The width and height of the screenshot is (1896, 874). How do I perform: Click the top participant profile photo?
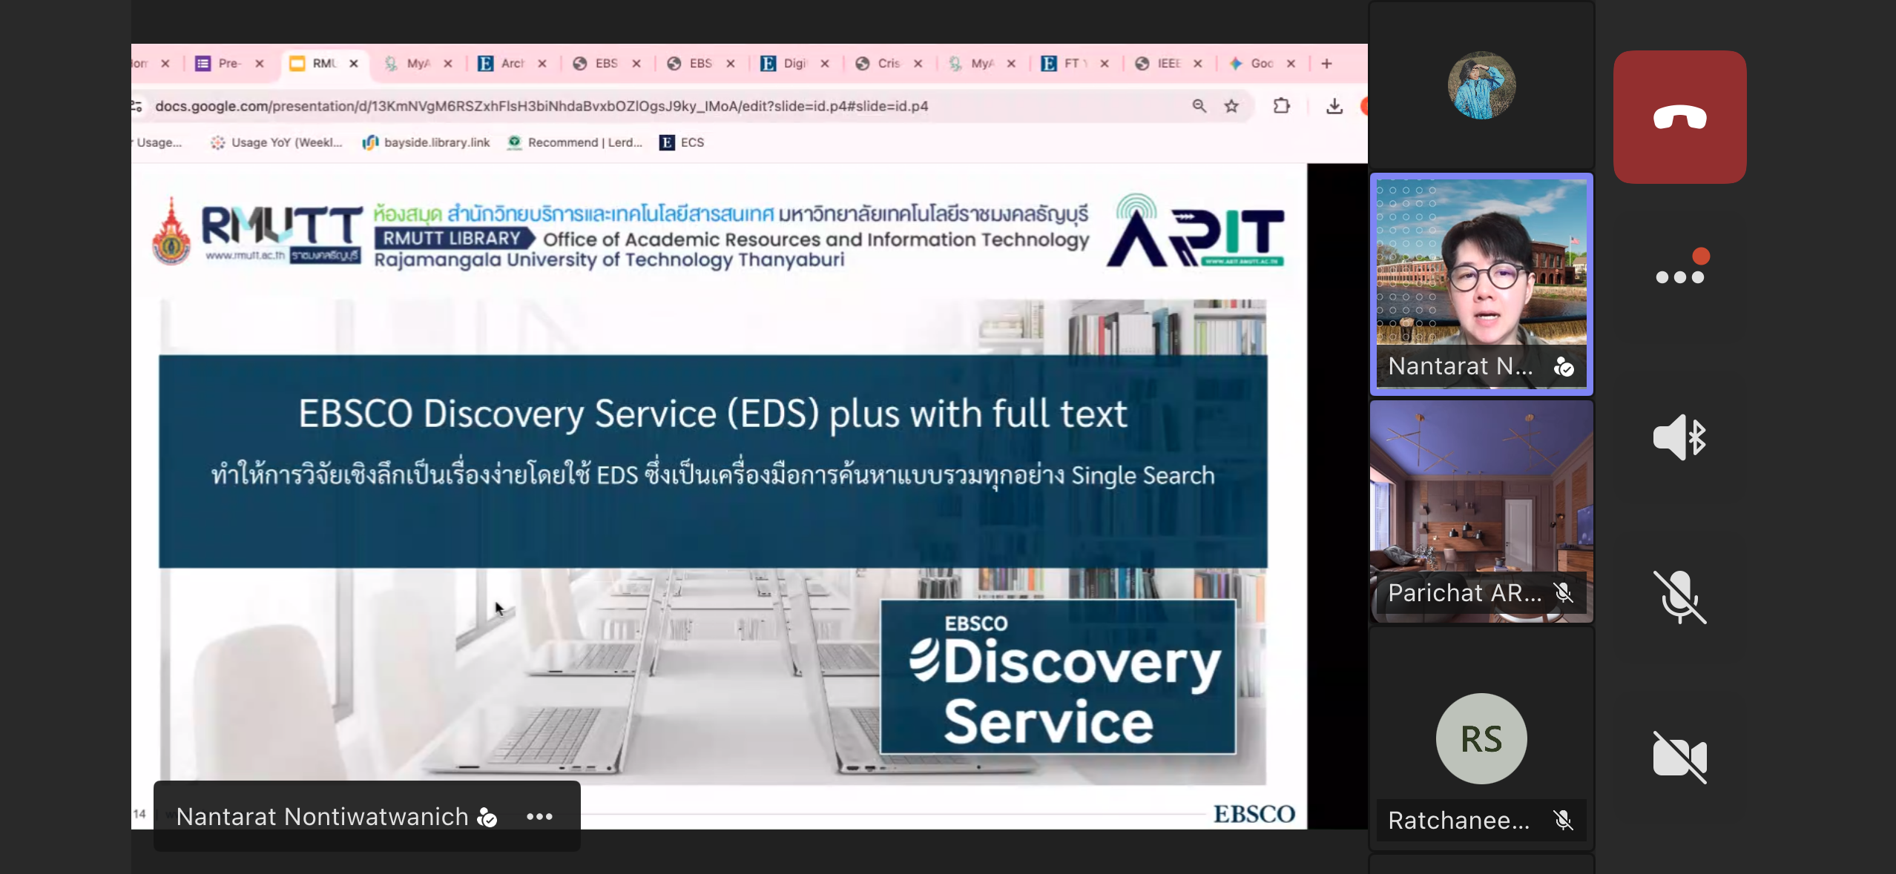[1481, 85]
